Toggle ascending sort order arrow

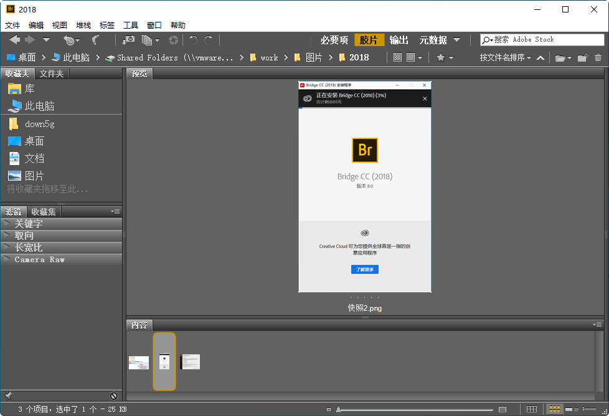[540, 56]
